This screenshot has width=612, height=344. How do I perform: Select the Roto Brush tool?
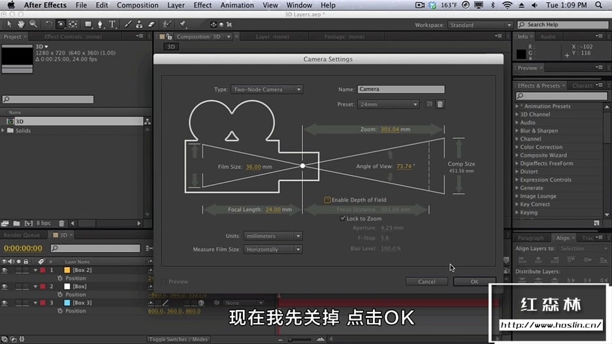(x=167, y=24)
